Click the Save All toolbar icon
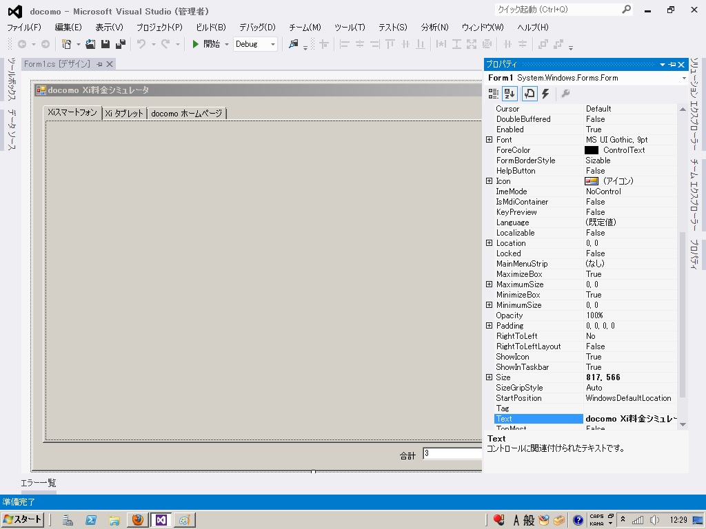This screenshot has width=706, height=529. tap(121, 44)
